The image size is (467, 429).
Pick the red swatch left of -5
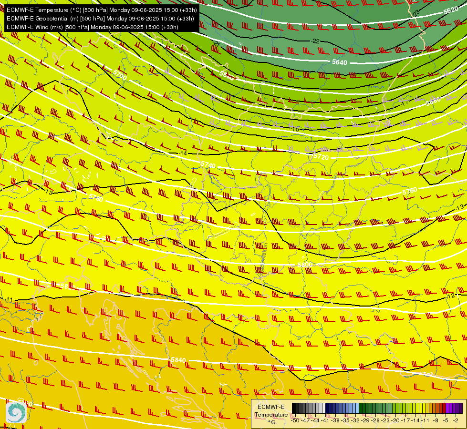445,408
